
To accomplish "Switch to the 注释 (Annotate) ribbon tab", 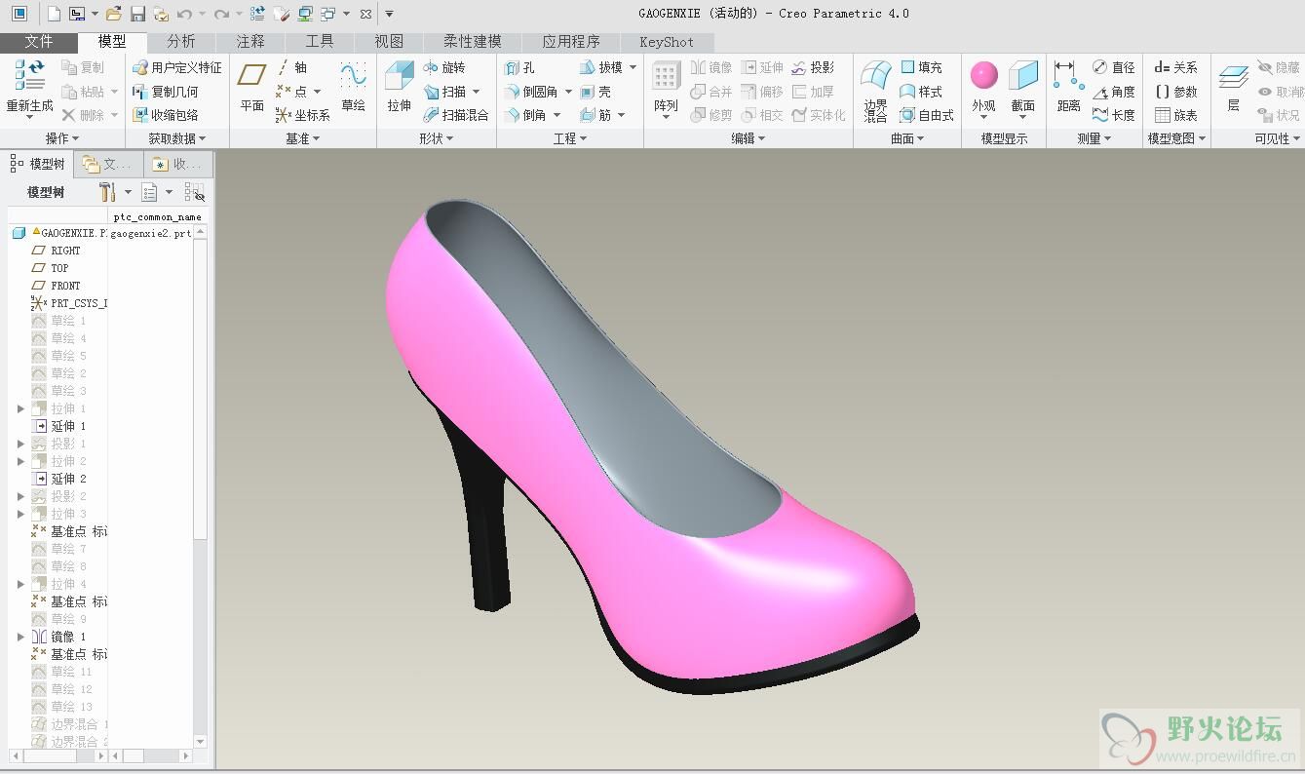I will [x=250, y=42].
